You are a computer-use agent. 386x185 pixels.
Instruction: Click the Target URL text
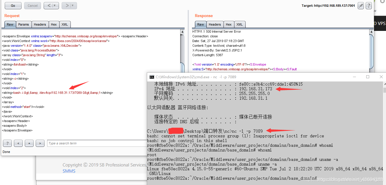click(x=328, y=6)
